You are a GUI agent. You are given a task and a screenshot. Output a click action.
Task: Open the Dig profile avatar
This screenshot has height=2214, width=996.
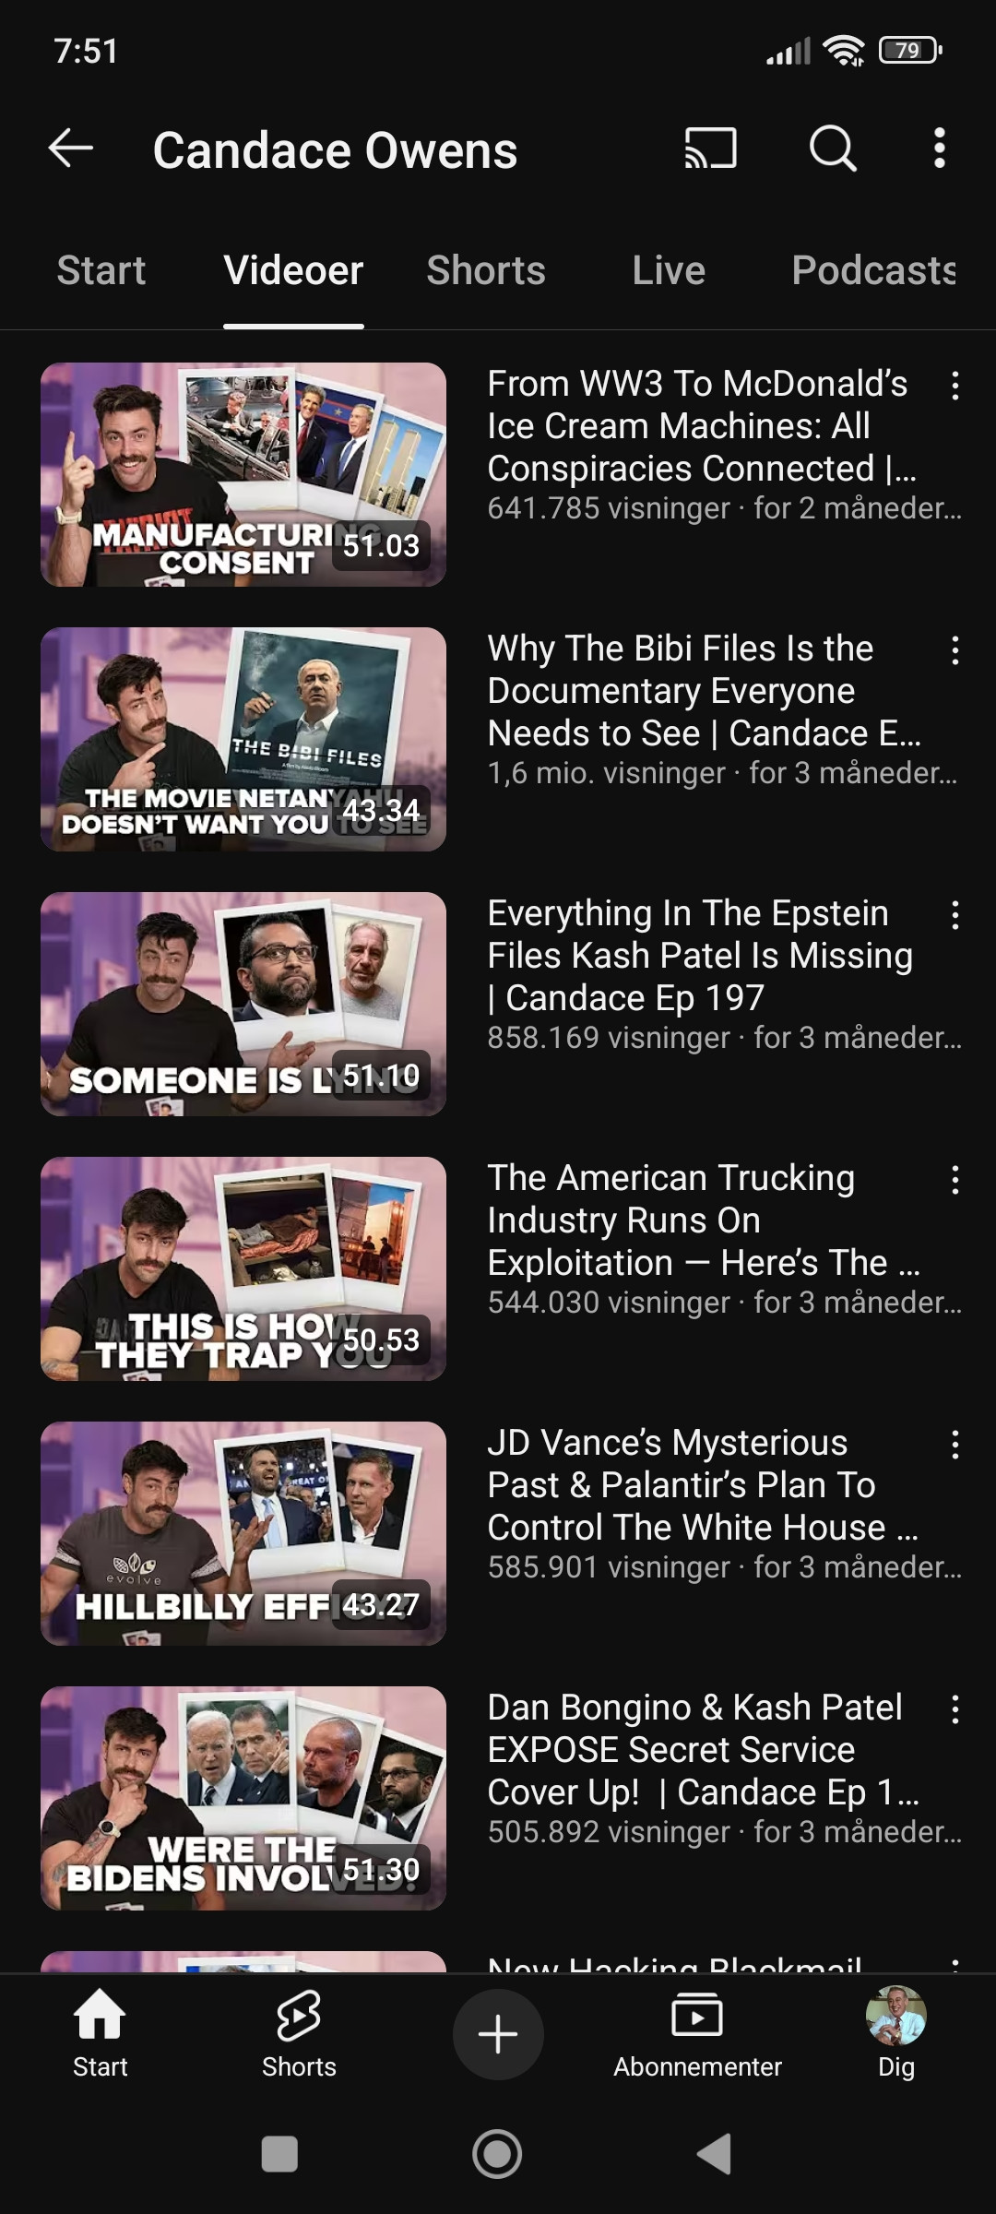895,2034
